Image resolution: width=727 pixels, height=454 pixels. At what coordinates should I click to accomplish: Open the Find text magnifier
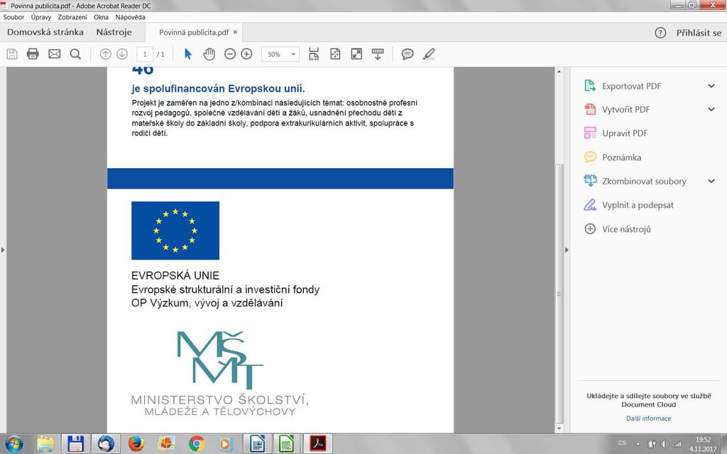pyautogui.click(x=75, y=54)
